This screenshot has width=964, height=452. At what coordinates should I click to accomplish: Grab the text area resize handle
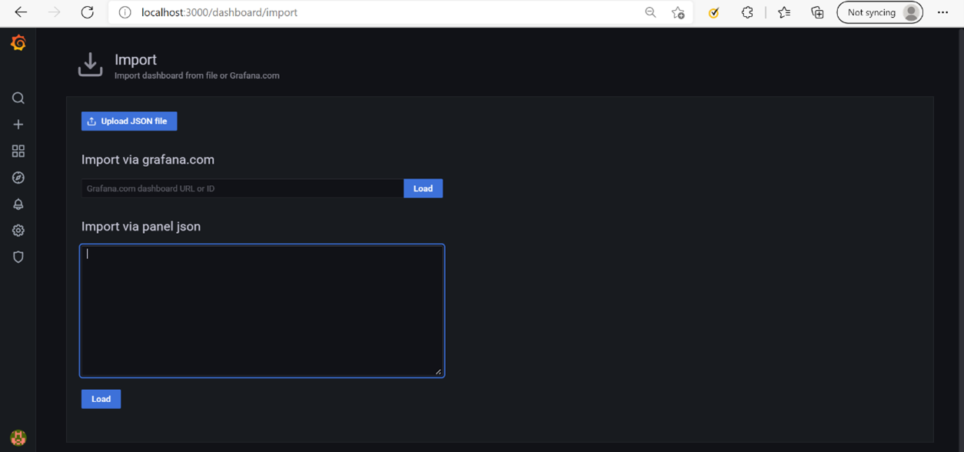[x=438, y=371]
